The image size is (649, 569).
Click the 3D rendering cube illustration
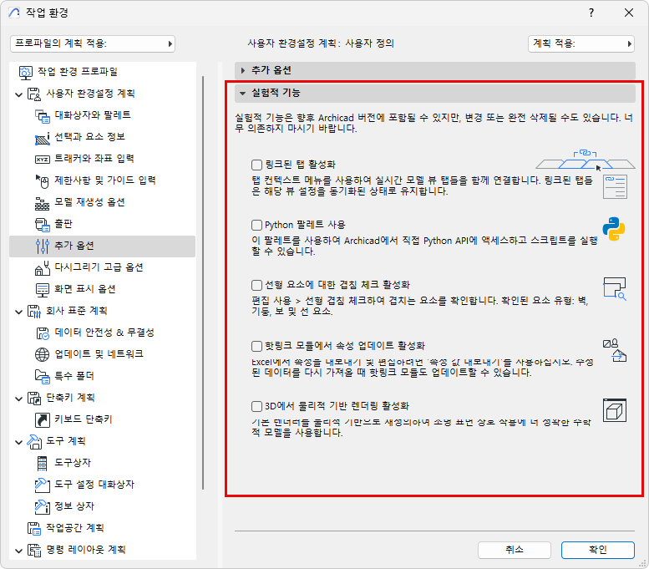(x=615, y=410)
